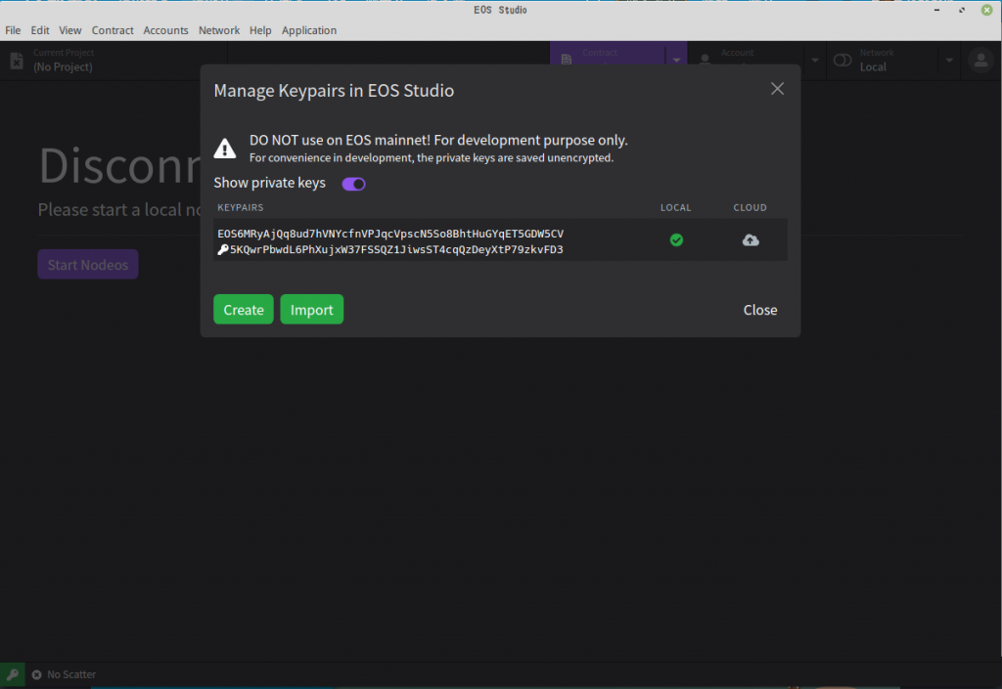Click the KEYPAIRS column header
Viewport: 1002px width, 689px height.
[241, 207]
